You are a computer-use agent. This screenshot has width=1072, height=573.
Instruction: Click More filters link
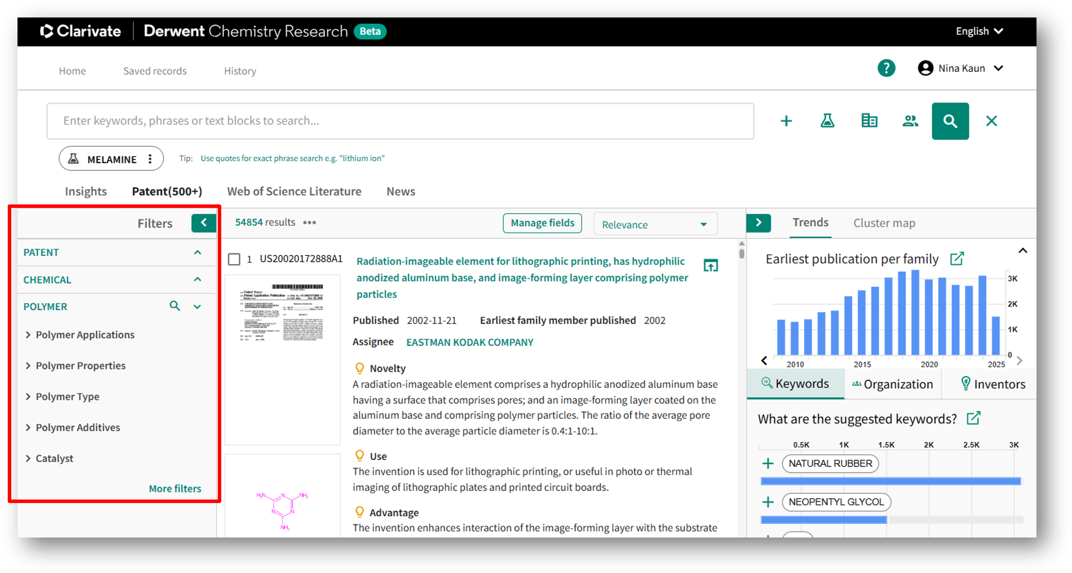coord(175,488)
